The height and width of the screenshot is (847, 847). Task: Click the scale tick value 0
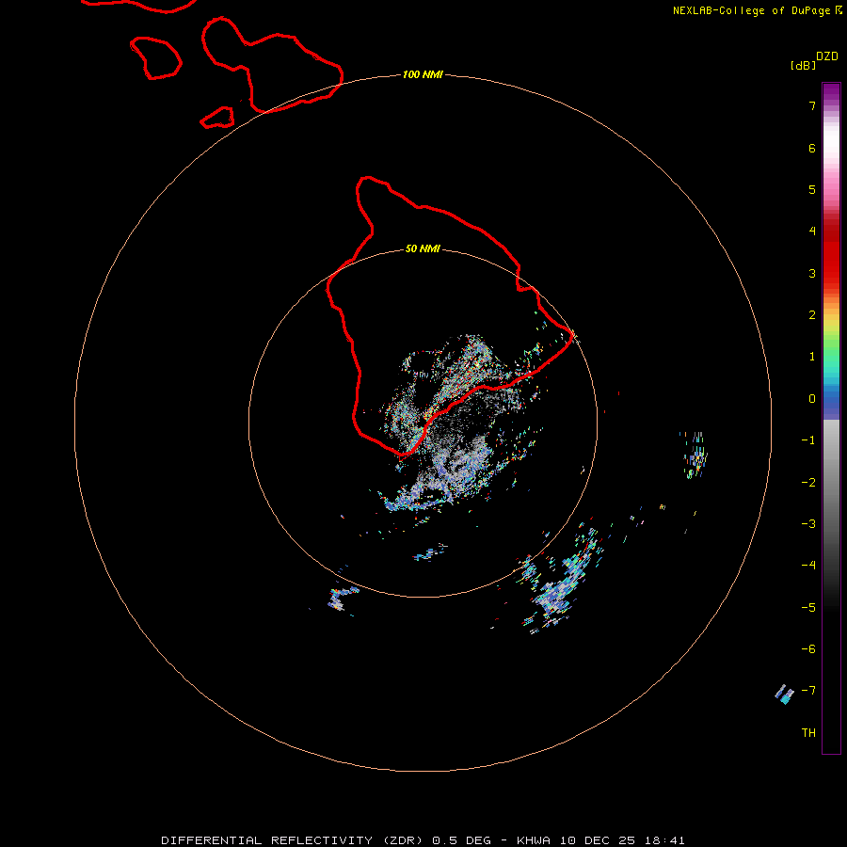click(812, 399)
